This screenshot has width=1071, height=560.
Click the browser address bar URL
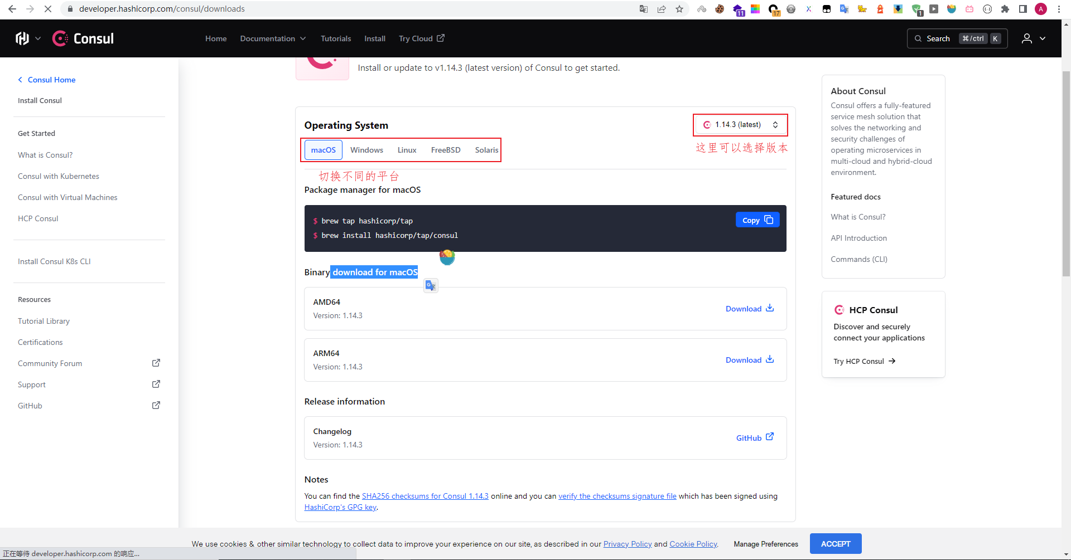click(x=162, y=9)
